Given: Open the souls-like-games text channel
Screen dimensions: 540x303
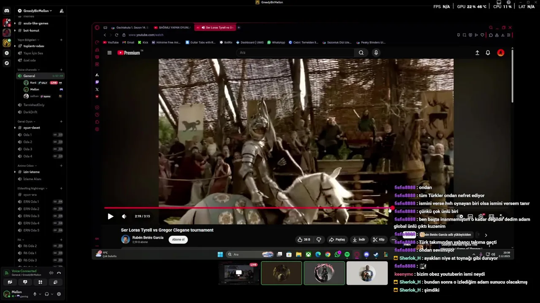Looking at the screenshot, I should [x=36, y=23].
